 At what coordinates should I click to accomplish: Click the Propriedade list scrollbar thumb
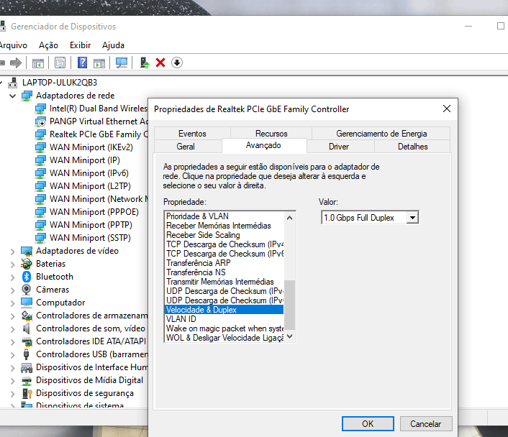click(289, 305)
